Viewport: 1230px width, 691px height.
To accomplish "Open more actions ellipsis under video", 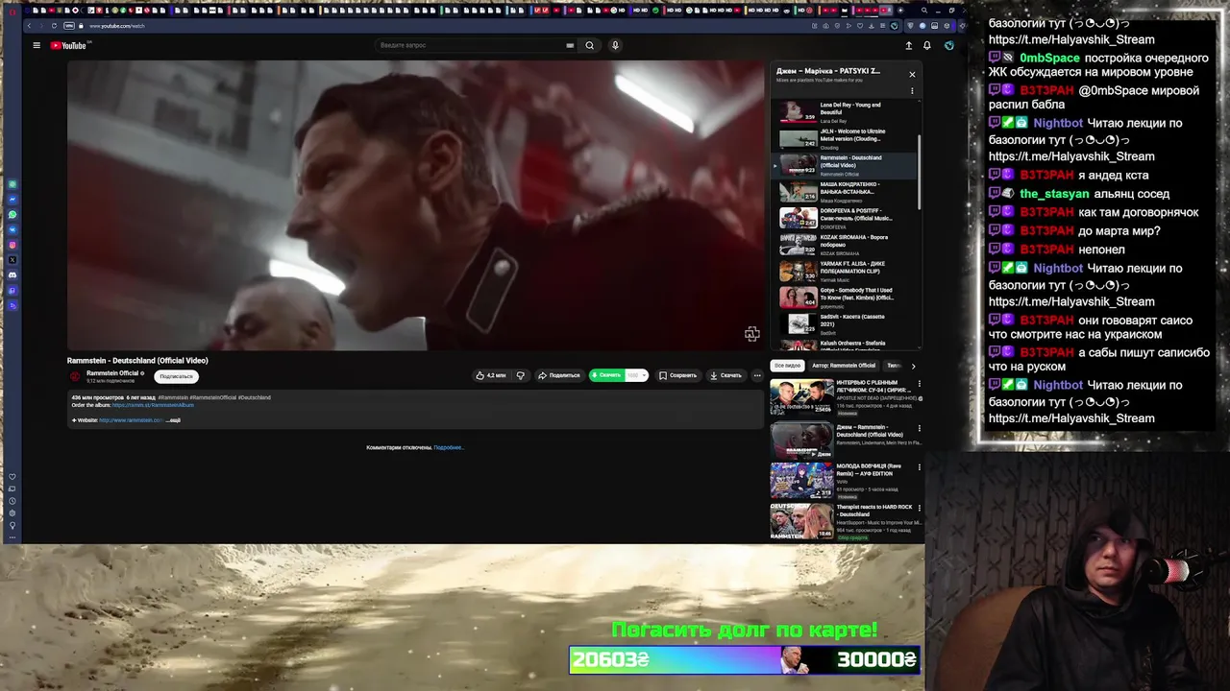I will tap(757, 375).
